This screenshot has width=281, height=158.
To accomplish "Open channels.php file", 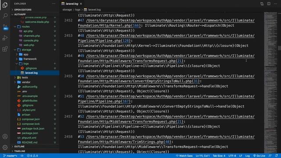I will point(32,36).
